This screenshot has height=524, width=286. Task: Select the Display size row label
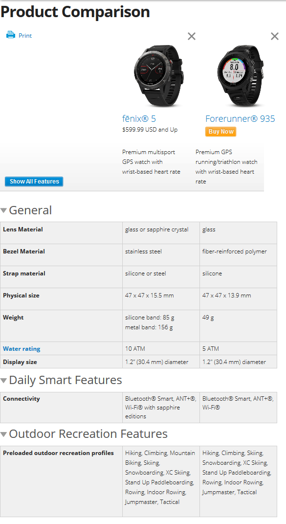point(20,362)
